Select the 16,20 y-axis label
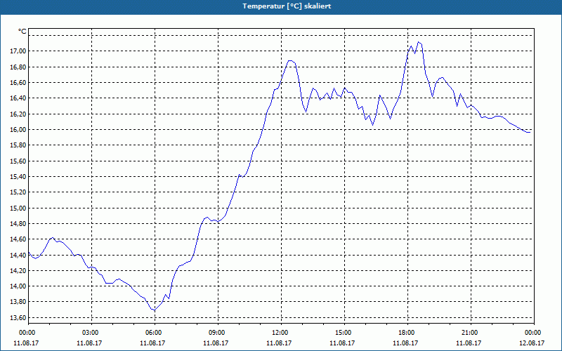This screenshot has width=562, height=351. 18,114
